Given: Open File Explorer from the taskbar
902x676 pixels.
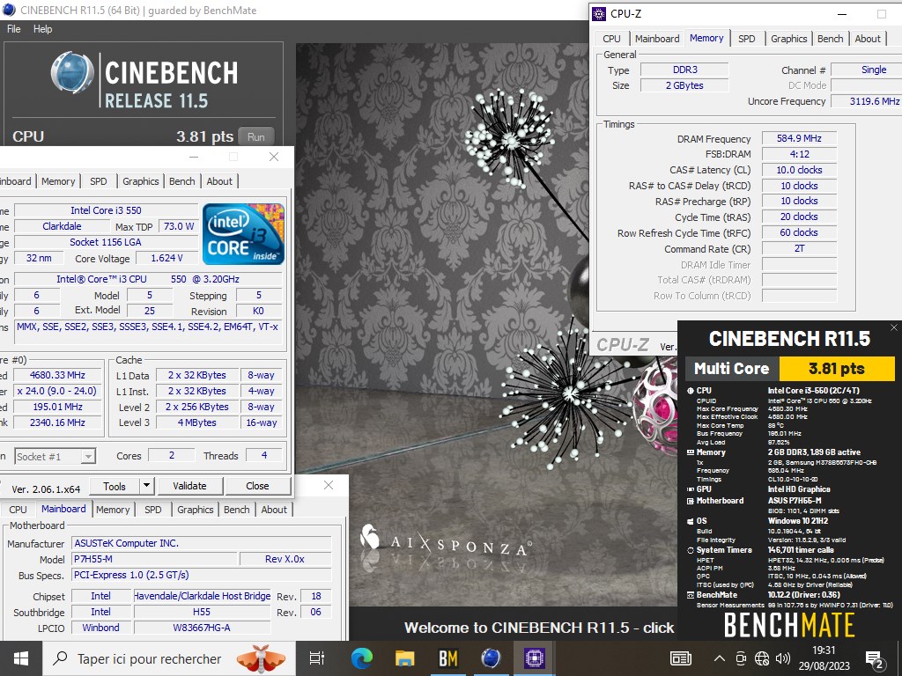Looking at the screenshot, I should click(x=404, y=658).
